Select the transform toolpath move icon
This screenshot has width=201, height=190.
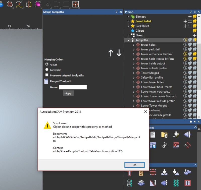coord(165,145)
